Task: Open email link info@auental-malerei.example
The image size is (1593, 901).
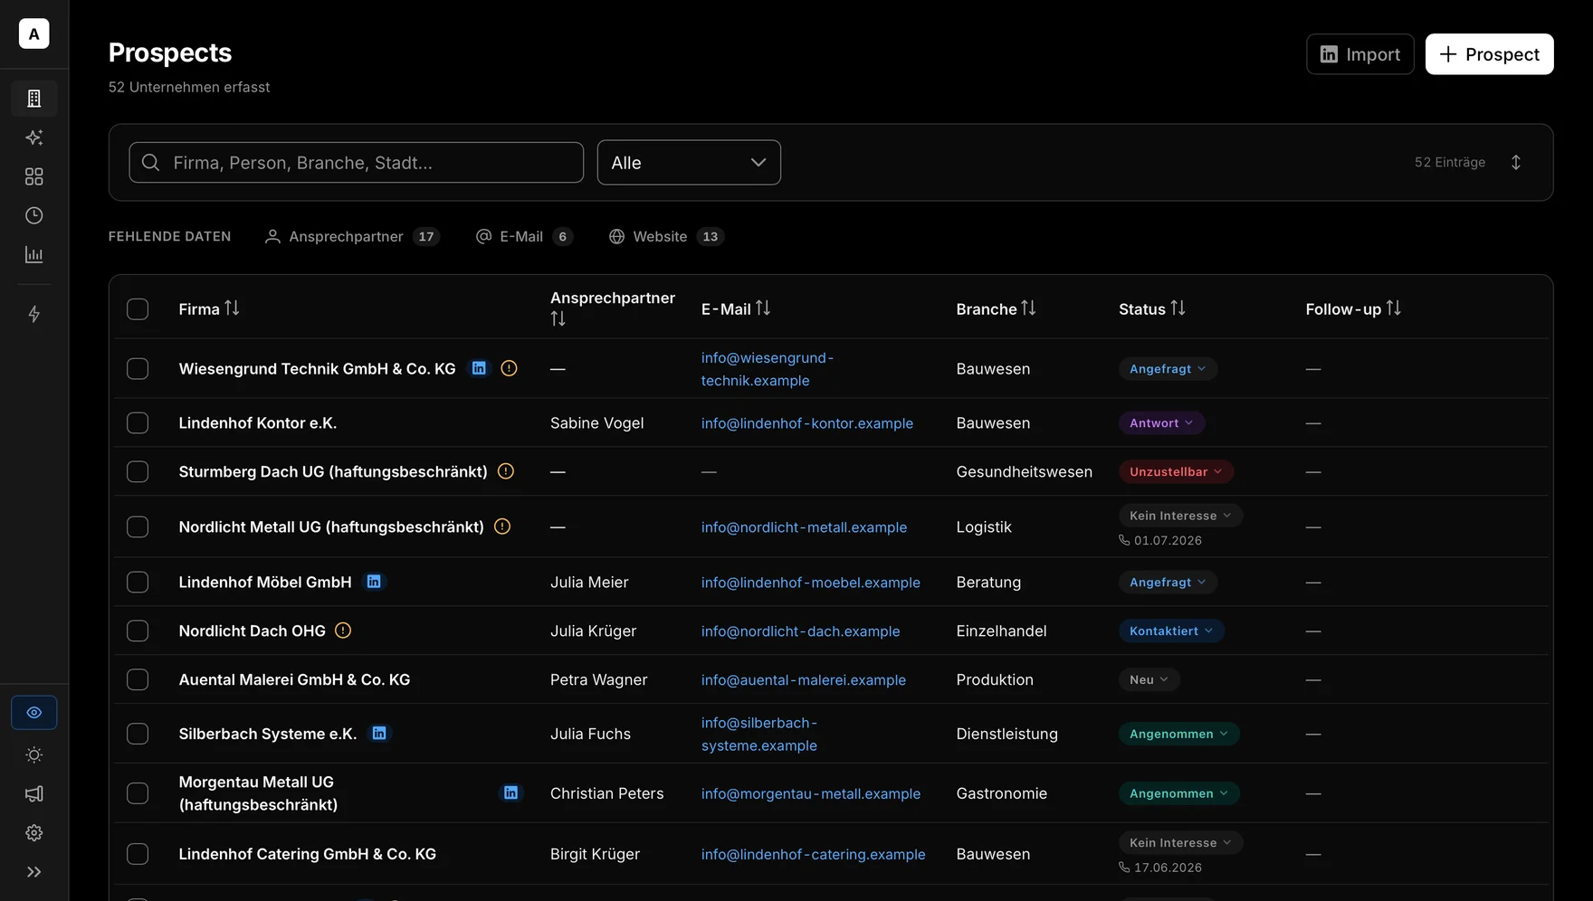Action: pos(803,679)
